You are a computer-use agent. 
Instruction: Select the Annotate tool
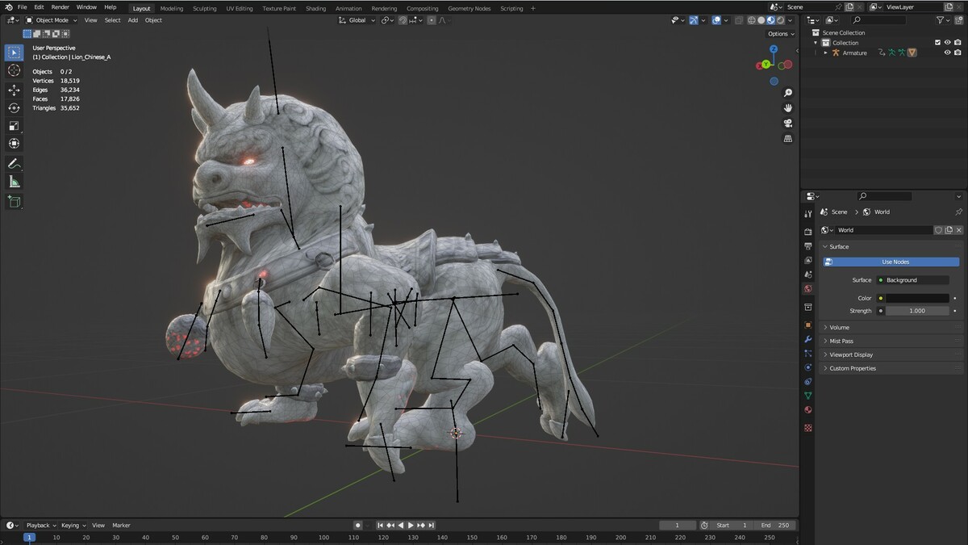point(14,164)
